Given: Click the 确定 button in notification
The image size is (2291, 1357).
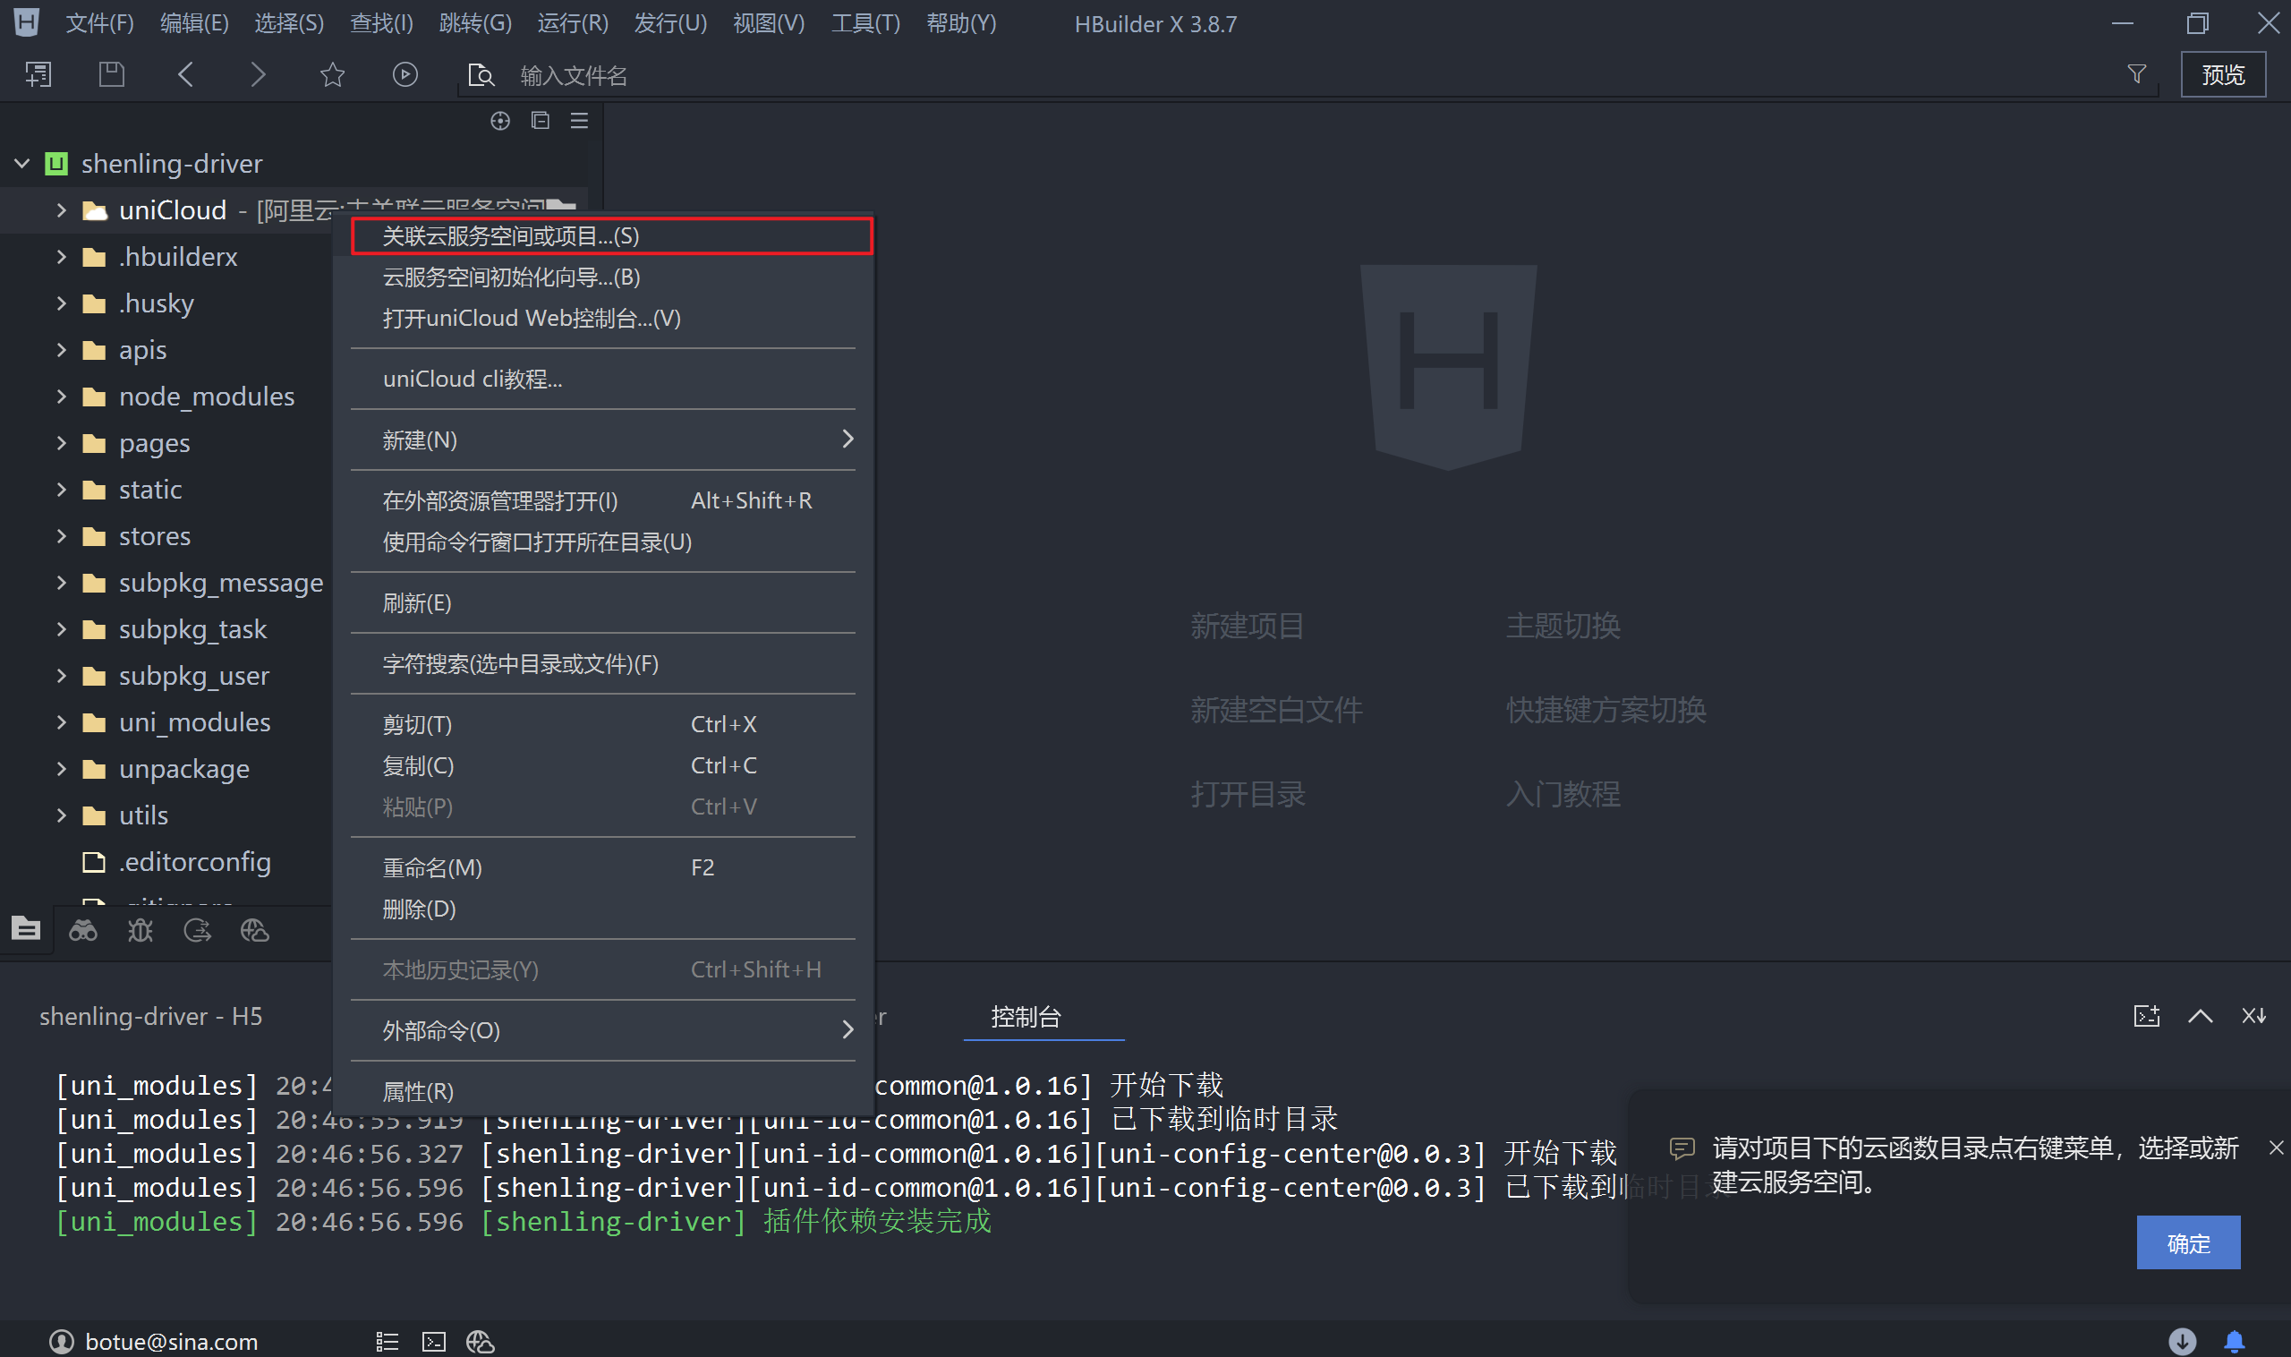Looking at the screenshot, I should pyautogui.click(x=2188, y=1242).
